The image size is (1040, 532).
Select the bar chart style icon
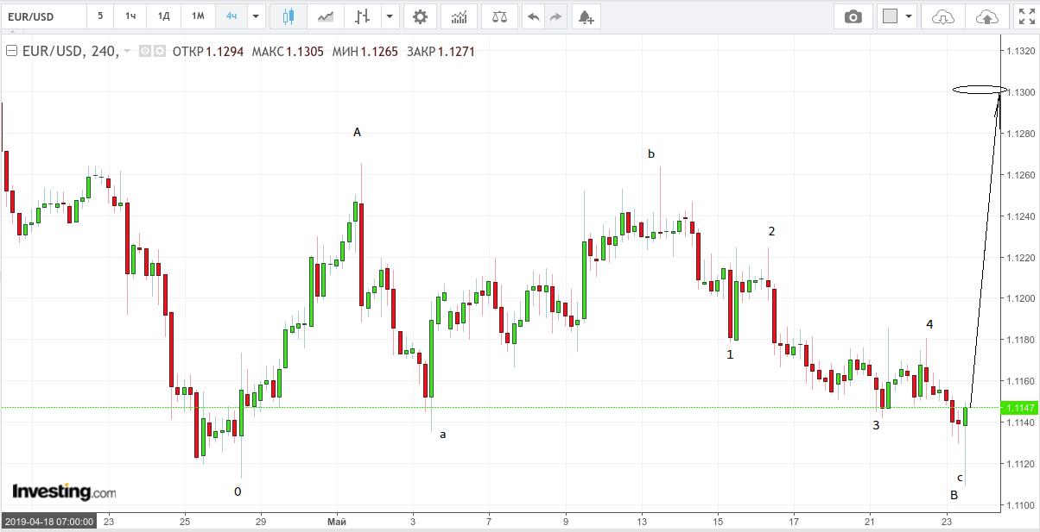tap(363, 16)
